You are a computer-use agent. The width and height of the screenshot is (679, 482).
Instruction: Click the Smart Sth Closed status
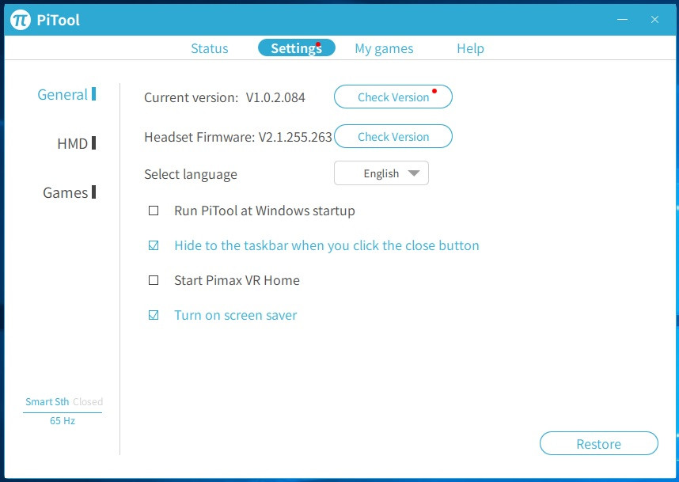64,401
